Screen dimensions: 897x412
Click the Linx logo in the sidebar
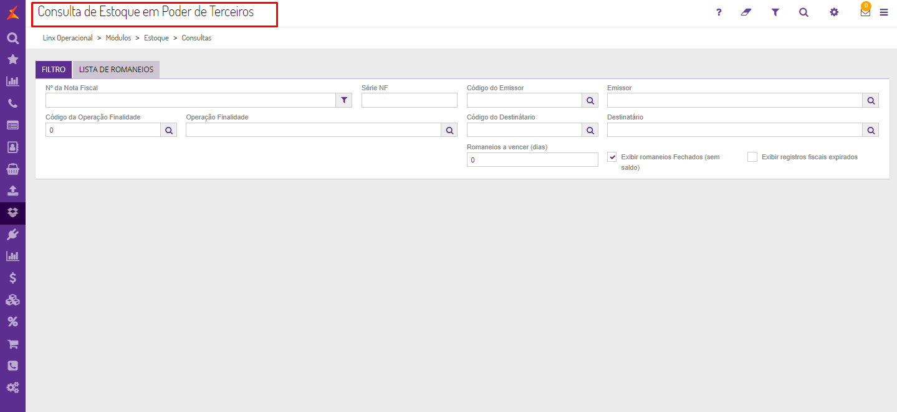tap(12, 11)
